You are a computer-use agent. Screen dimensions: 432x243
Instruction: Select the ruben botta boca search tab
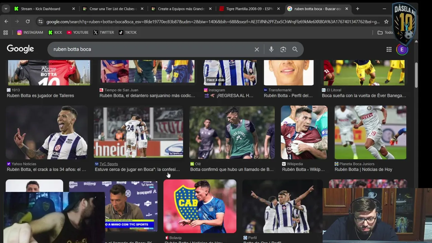click(317, 9)
